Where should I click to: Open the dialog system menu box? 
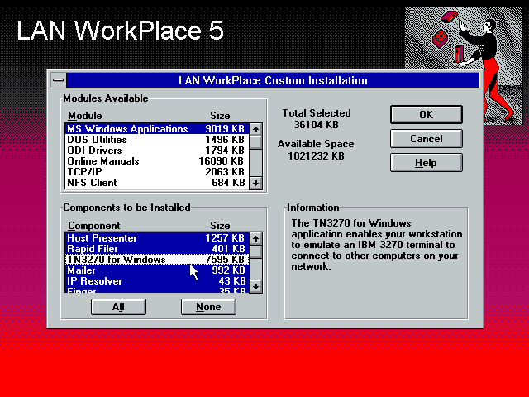click(x=59, y=80)
